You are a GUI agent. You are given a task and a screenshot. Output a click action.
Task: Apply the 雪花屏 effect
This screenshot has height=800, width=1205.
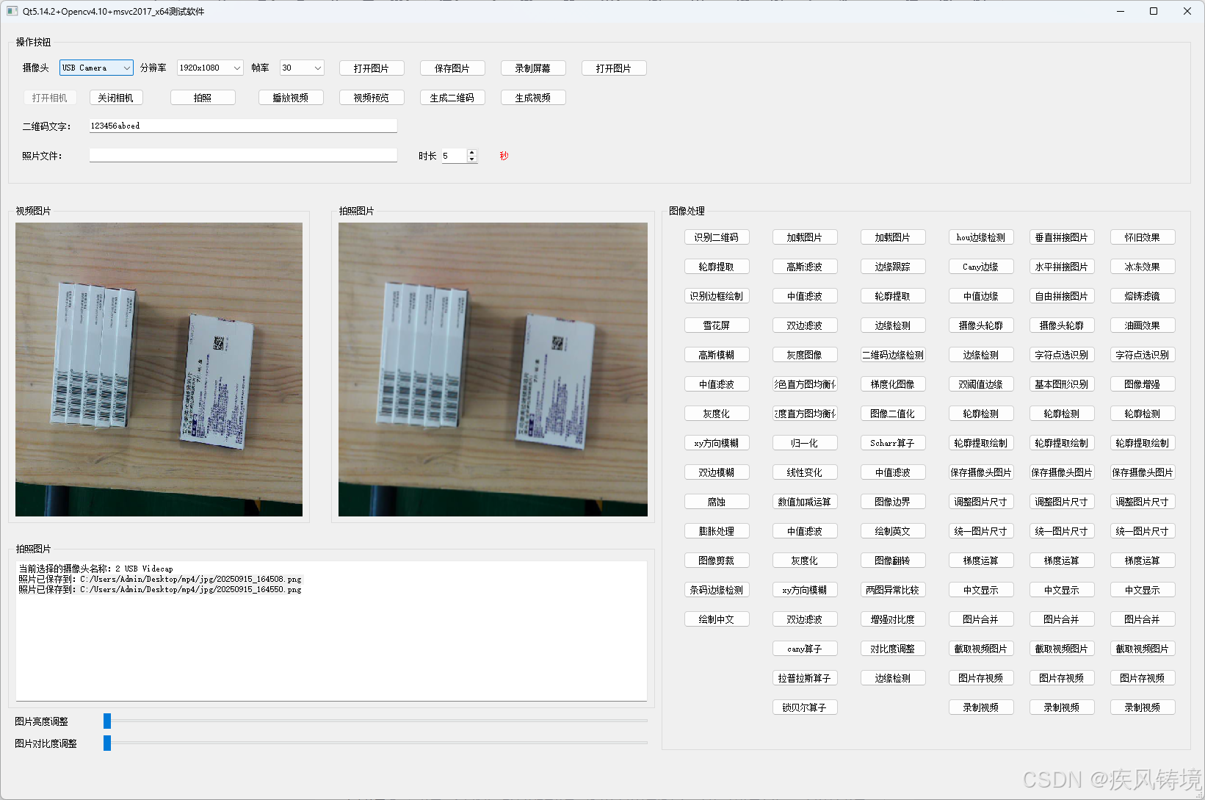point(717,325)
